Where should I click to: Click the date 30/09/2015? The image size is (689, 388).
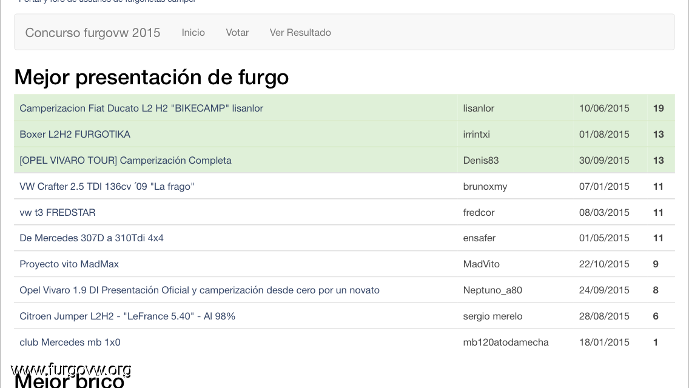coord(604,161)
